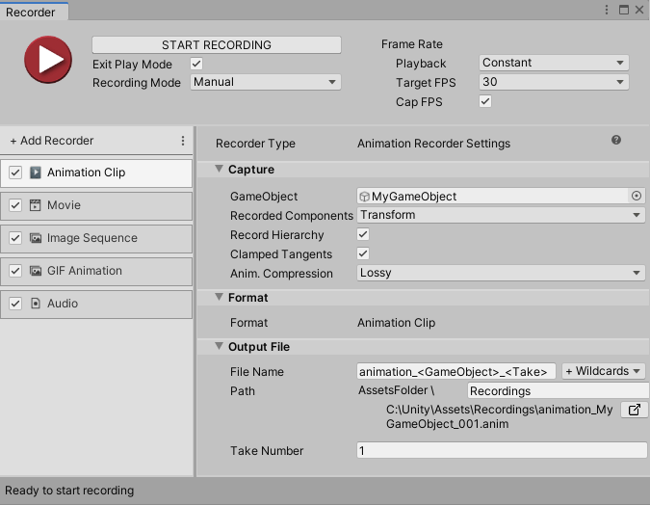Select the Animation Clip recorder name
This screenshot has height=505, width=650.
87,173
